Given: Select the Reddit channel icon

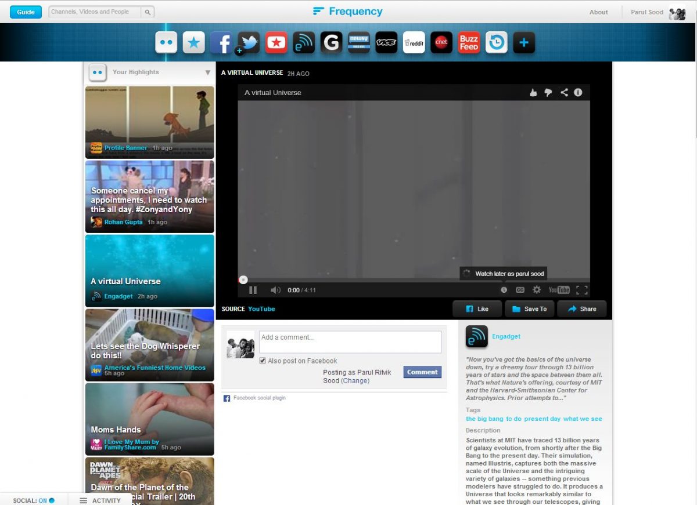Looking at the screenshot, I should [x=414, y=42].
